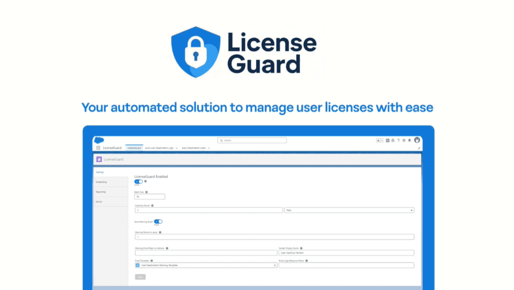
Task: Open the Days unit dropdown
Action: coord(411,210)
